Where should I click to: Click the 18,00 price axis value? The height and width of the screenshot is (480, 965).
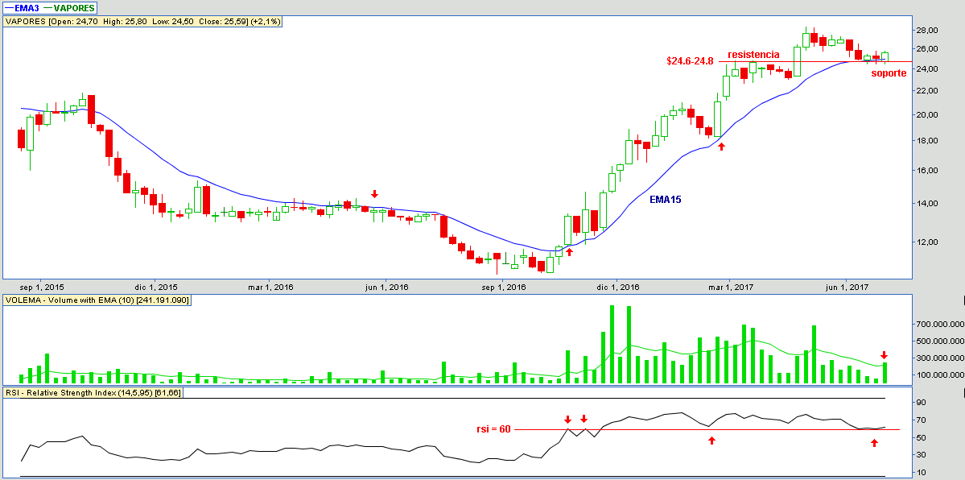[x=927, y=140]
